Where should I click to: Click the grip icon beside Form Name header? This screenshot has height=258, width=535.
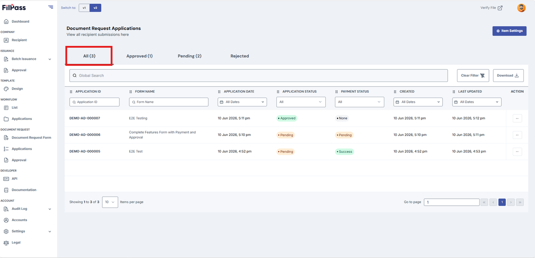coord(131,92)
